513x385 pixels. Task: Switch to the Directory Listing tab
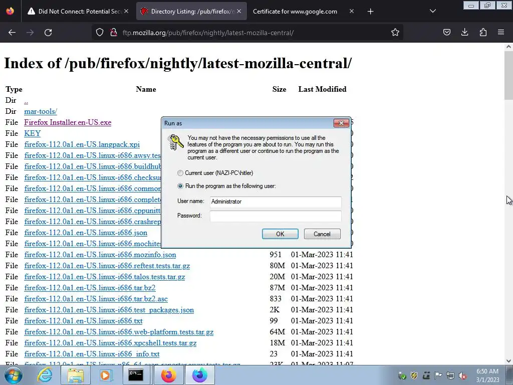point(191,12)
